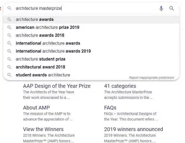Click the microphone voice search icon

(x=161, y=8)
